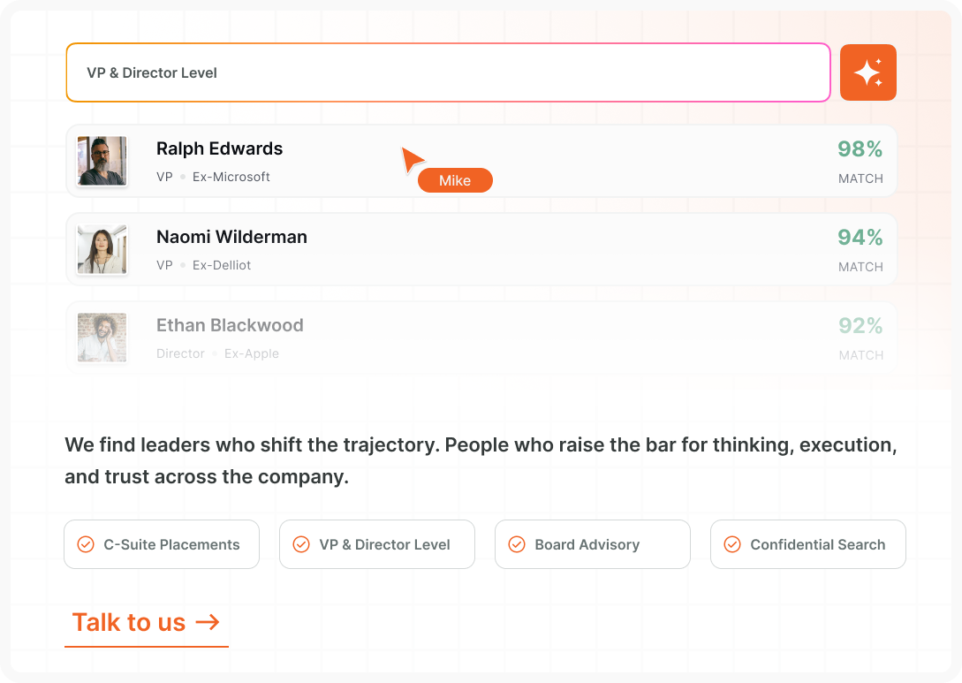The width and height of the screenshot is (962, 683).
Task: Toggle the C-Suite Placements check icon
Action: [x=86, y=544]
